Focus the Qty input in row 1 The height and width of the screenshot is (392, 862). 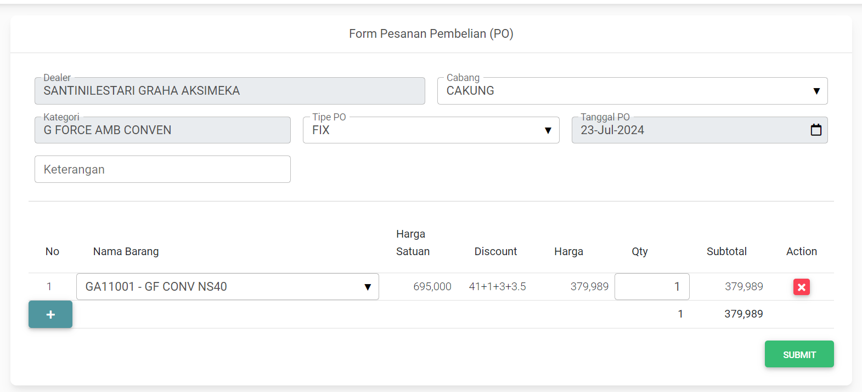point(651,287)
